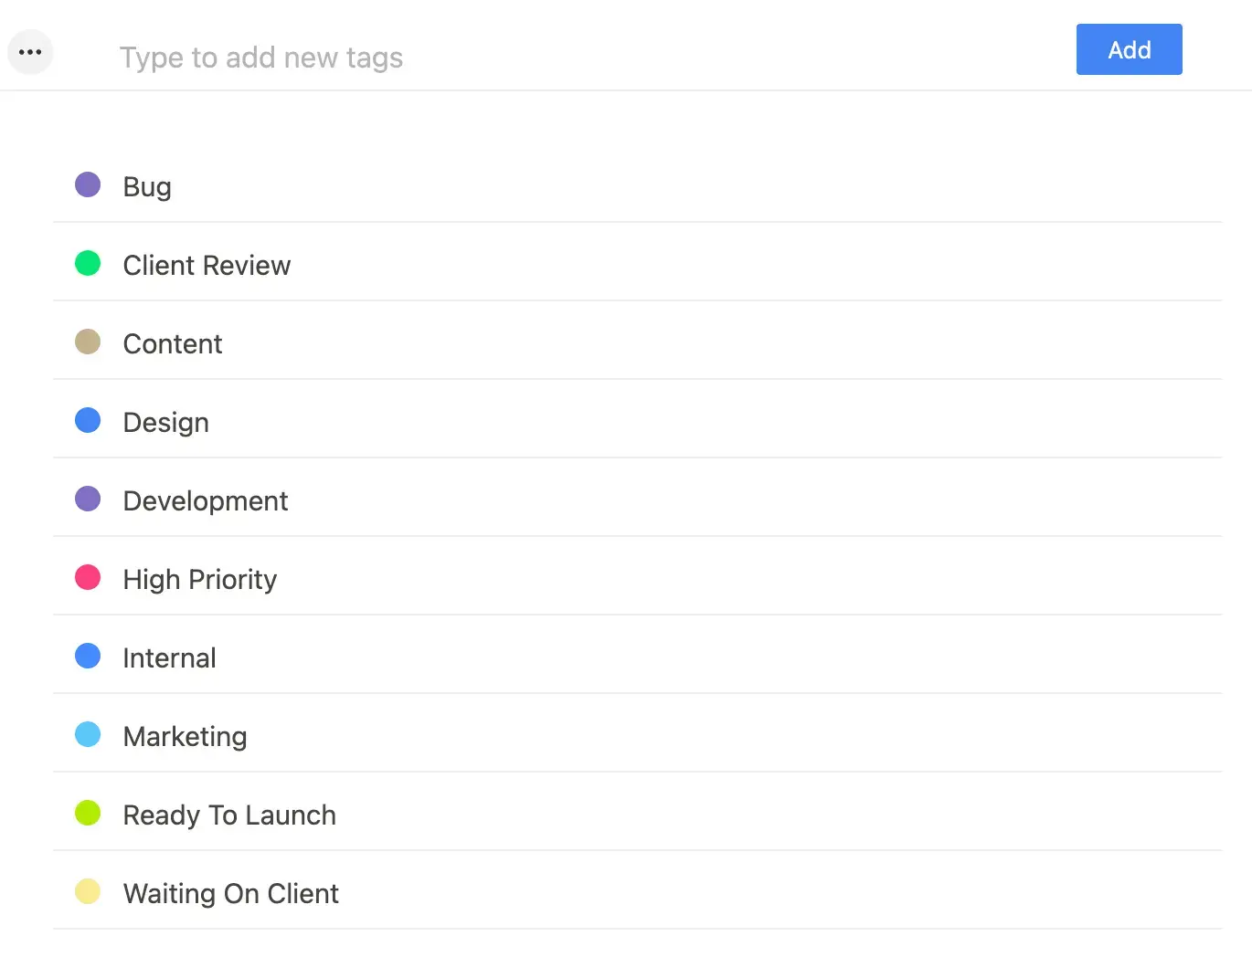Screen dimensions: 1252x957
Task: Select the High Priority tag name
Action: (x=200, y=580)
